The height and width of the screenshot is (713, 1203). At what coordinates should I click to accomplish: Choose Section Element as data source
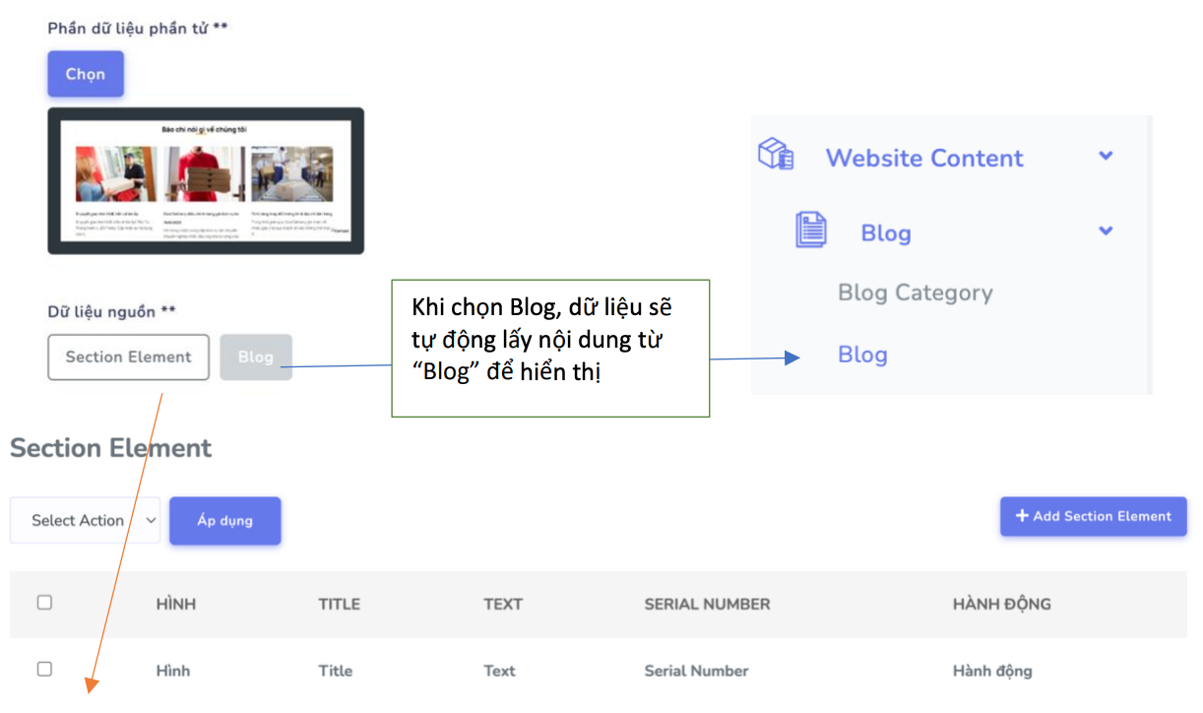click(128, 356)
